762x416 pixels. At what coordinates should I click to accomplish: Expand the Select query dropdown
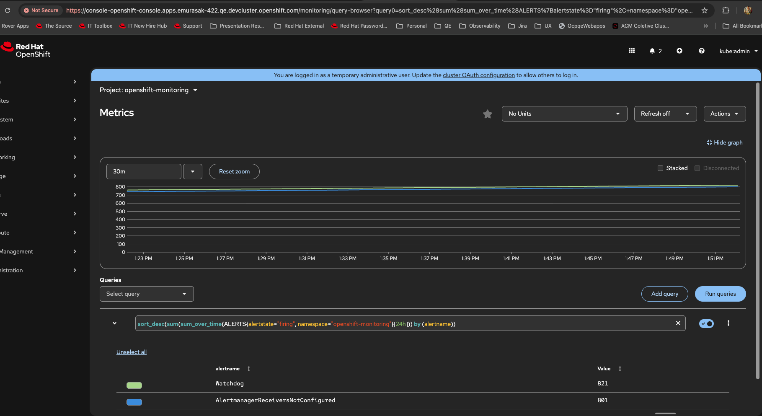pyautogui.click(x=147, y=294)
